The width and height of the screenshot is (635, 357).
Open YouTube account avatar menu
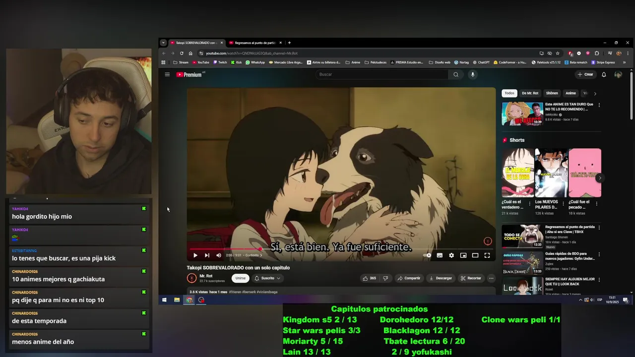click(x=618, y=74)
